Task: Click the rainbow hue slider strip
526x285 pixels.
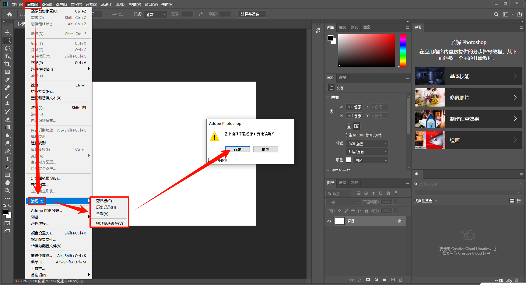Action: point(403,50)
